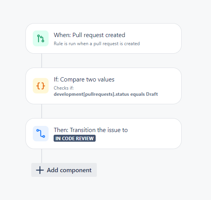
Task: Click the blue transition issue action icon
Action: point(41,134)
